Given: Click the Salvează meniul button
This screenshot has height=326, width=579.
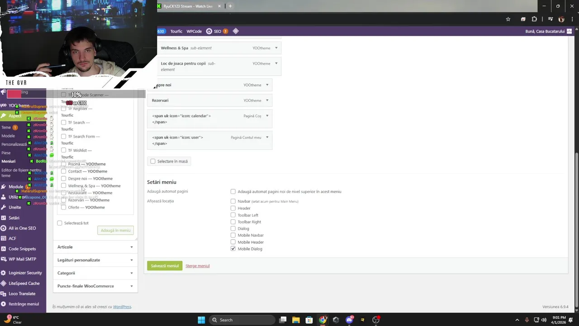Looking at the screenshot, I should 165,266.
